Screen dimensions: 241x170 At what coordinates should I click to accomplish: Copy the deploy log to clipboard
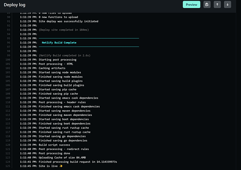[207, 4]
